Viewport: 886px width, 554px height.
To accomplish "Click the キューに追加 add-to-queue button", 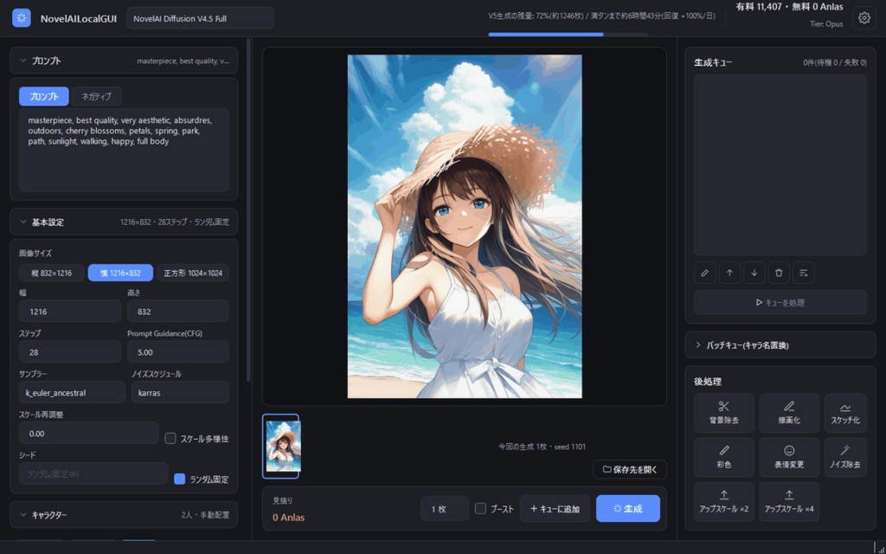I will 555,508.
